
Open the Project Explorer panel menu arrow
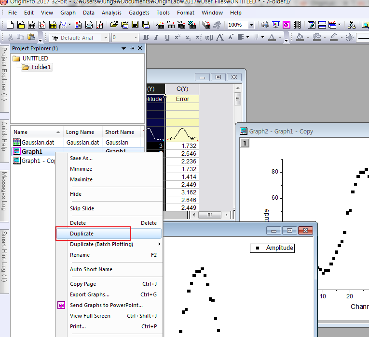123,48
